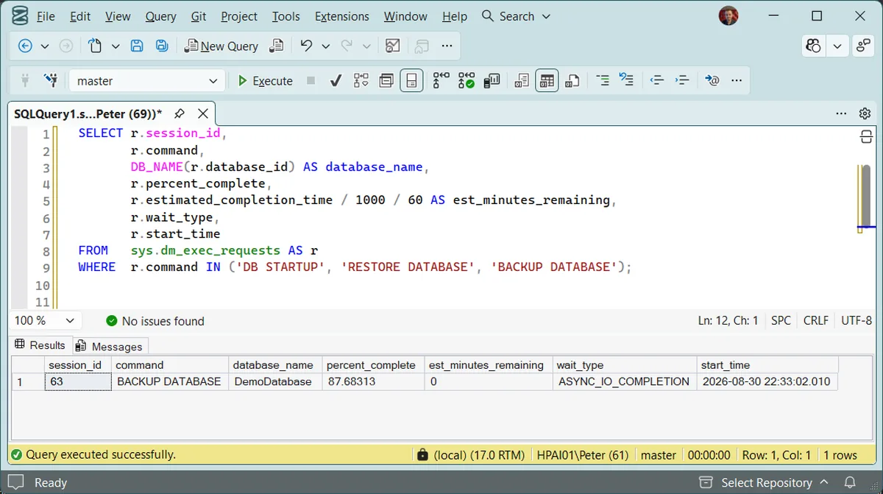Open the master database combo box
The height and width of the screenshot is (494, 883).
[x=147, y=81]
